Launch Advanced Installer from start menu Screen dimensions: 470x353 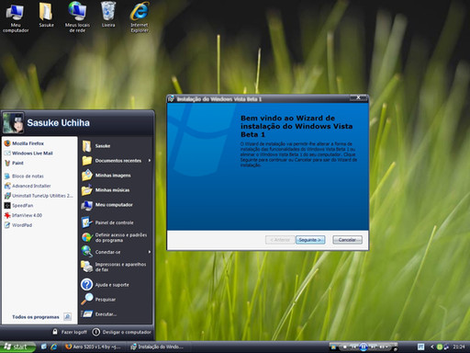tap(28, 186)
